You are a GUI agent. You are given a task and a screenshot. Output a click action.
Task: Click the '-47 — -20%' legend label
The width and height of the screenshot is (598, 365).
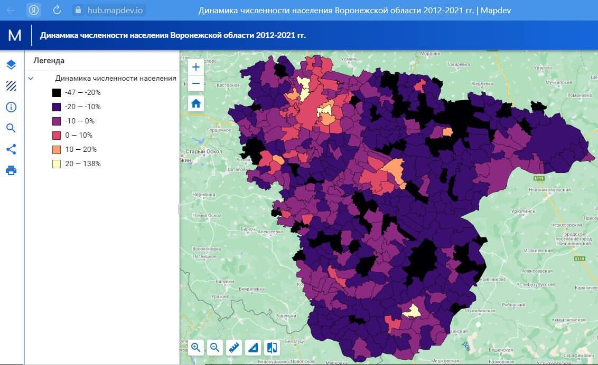[83, 92]
